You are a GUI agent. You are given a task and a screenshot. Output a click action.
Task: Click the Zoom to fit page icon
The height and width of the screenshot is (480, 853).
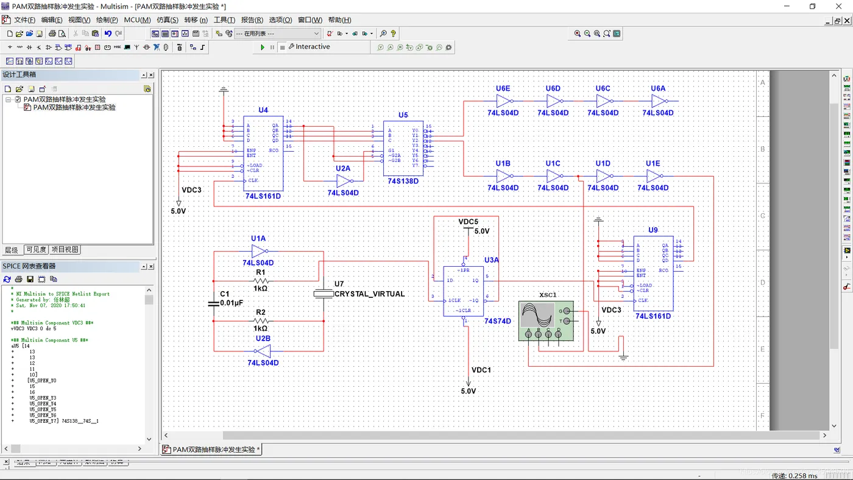607,34
